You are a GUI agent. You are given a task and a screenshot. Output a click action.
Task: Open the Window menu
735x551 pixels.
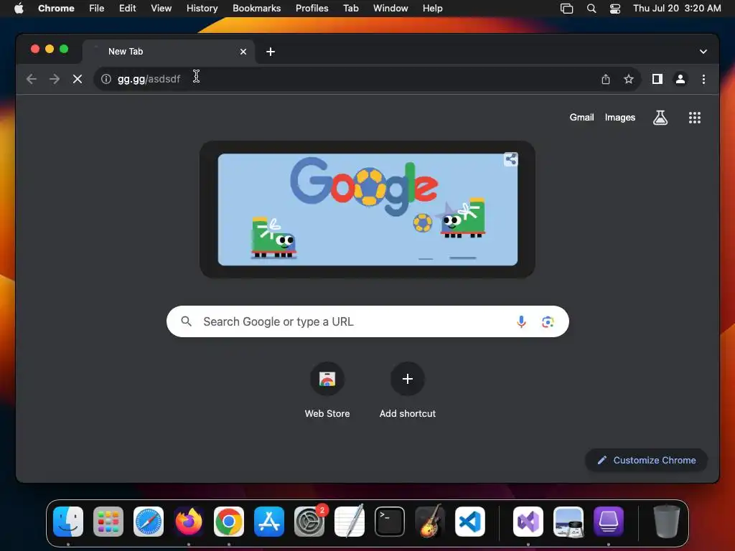pyautogui.click(x=390, y=8)
